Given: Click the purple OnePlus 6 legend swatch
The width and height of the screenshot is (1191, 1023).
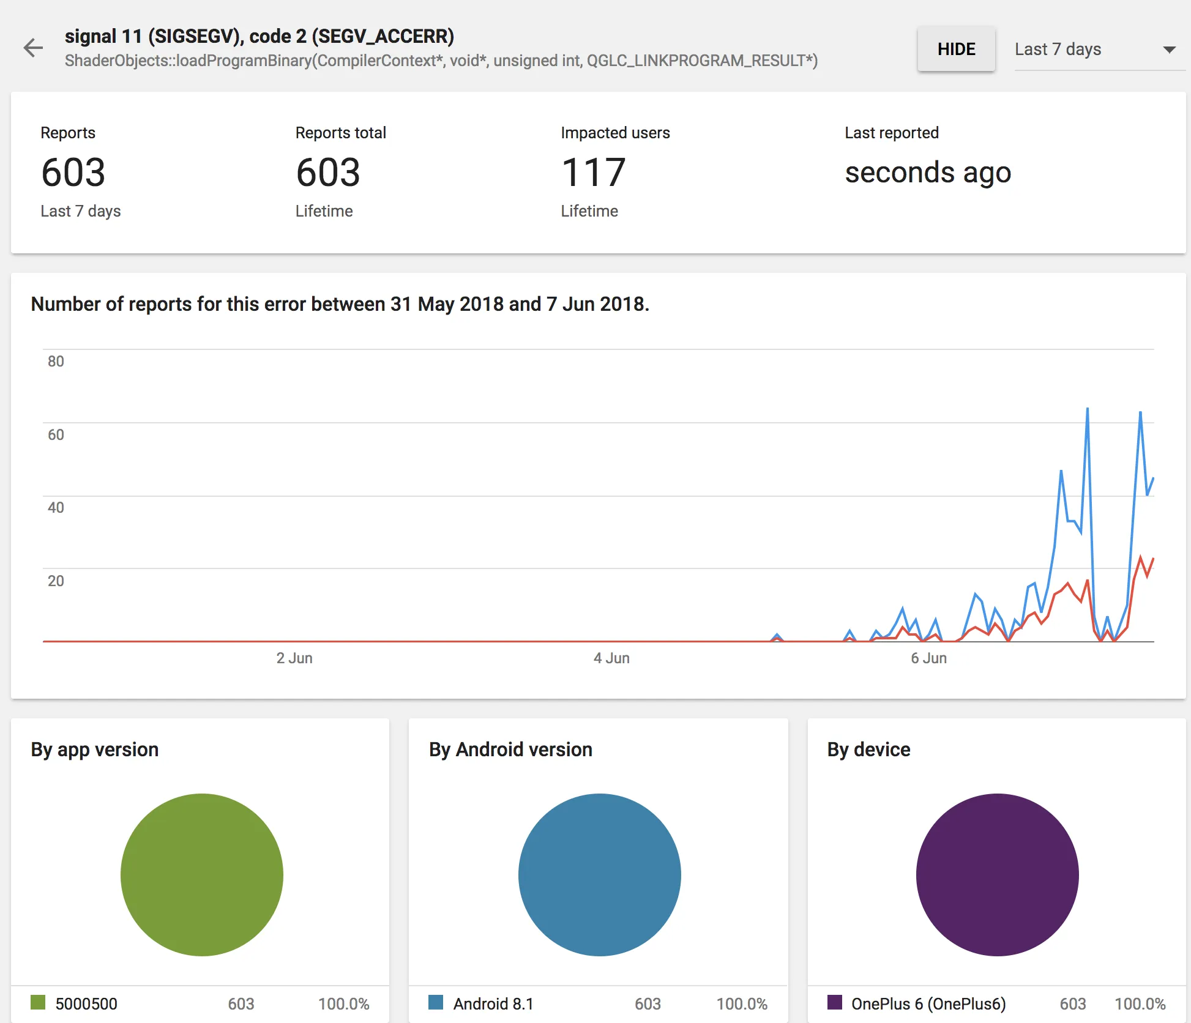Looking at the screenshot, I should click(834, 1002).
